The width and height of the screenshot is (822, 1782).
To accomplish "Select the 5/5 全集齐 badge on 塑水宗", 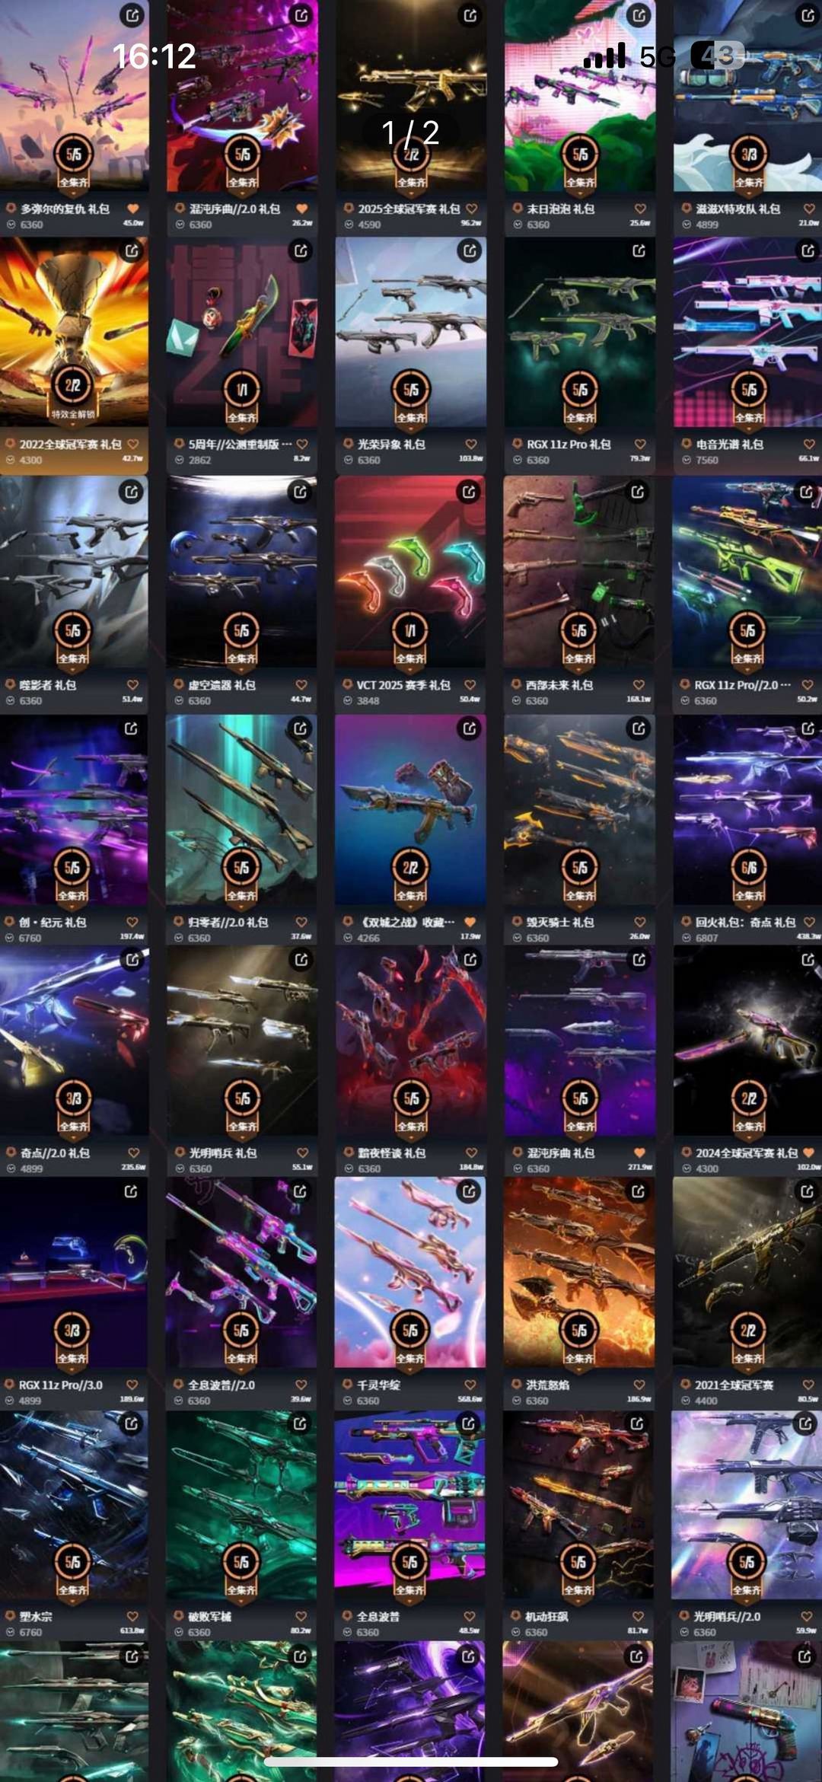I will (73, 1569).
